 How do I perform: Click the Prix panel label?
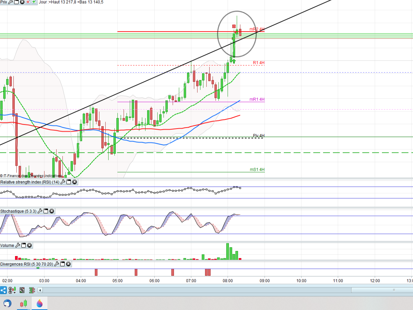pyautogui.click(x=4, y=2)
